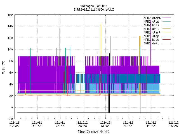Pick the purple NPD2 start legend line
The image size is (179, 134).
pos(166,18)
